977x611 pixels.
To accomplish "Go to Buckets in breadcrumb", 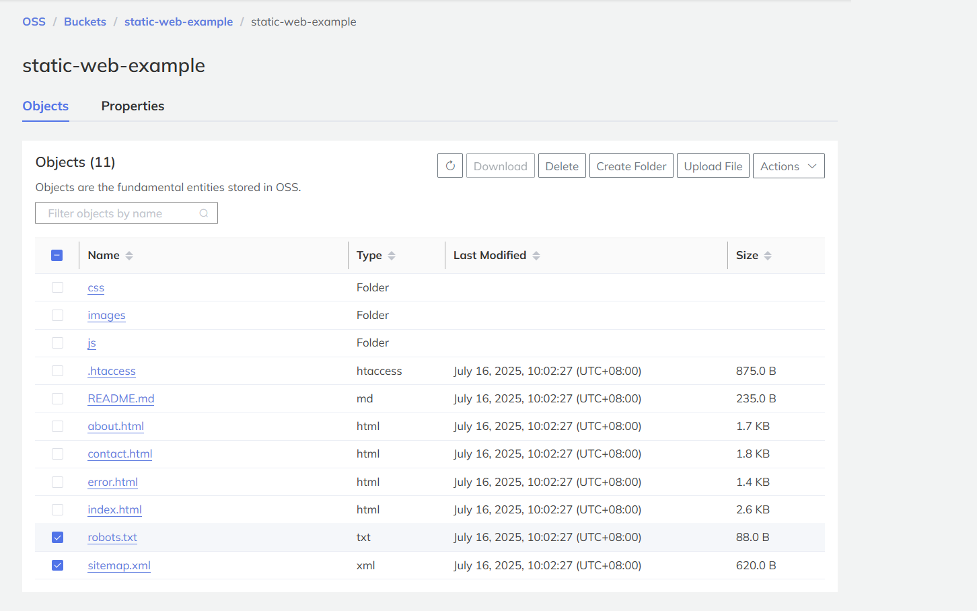I will click(x=85, y=22).
